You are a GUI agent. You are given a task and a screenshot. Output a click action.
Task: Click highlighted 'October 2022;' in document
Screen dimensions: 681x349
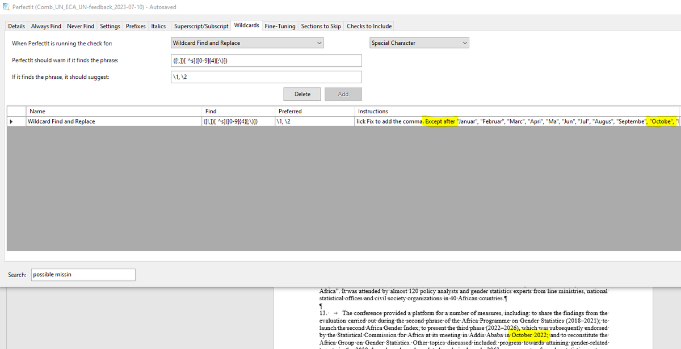pyautogui.click(x=529, y=335)
